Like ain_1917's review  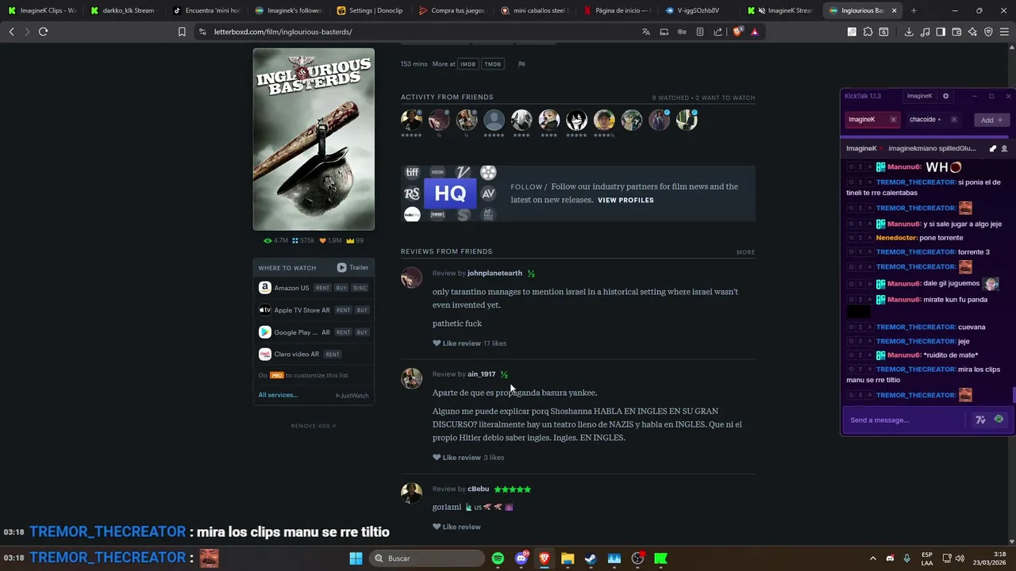pyautogui.click(x=456, y=458)
